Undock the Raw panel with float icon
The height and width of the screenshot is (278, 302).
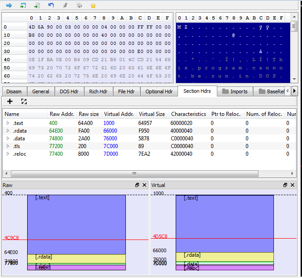[x=137, y=185]
